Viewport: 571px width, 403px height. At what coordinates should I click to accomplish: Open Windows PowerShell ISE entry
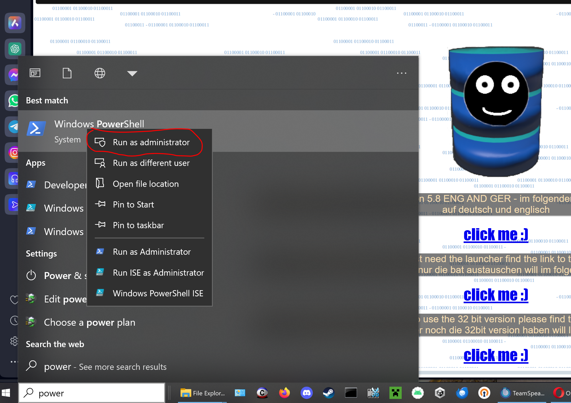(158, 293)
